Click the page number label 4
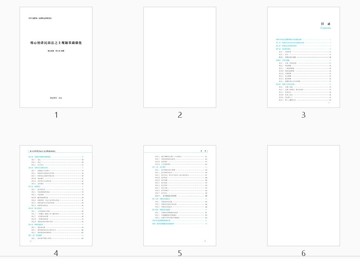This screenshot has height=259, width=360. coord(56,253)
